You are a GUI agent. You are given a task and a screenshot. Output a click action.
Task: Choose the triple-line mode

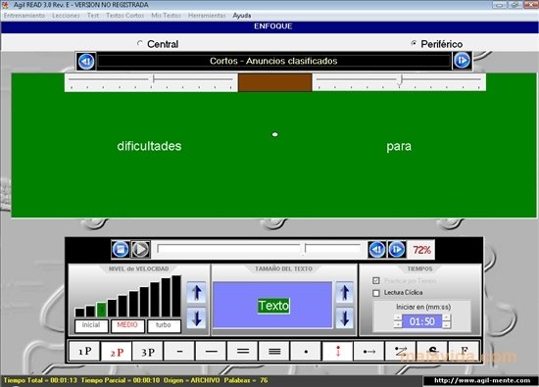[x=274, y=351]
